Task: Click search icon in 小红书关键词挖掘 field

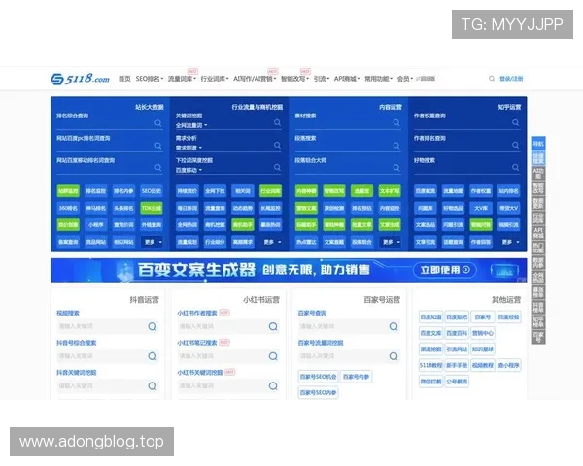Action: coord(273,385)
